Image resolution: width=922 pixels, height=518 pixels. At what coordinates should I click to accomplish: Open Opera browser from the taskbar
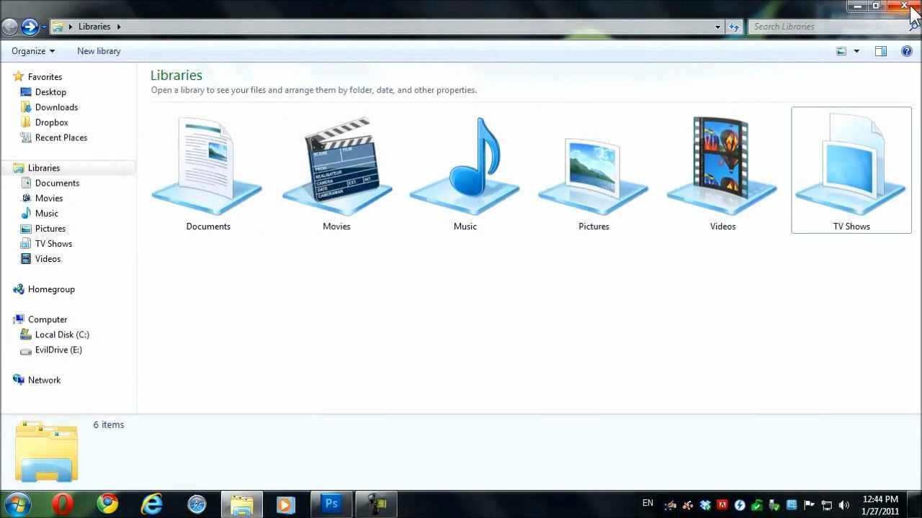click(62, 503)
